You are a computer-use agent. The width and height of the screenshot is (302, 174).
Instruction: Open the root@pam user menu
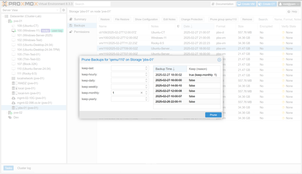(289, 4)
